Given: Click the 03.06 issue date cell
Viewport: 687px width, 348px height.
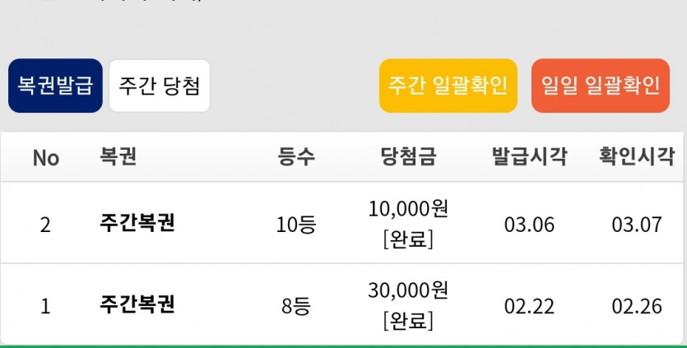Looking at the screenshot, I should tap(529, 224).
